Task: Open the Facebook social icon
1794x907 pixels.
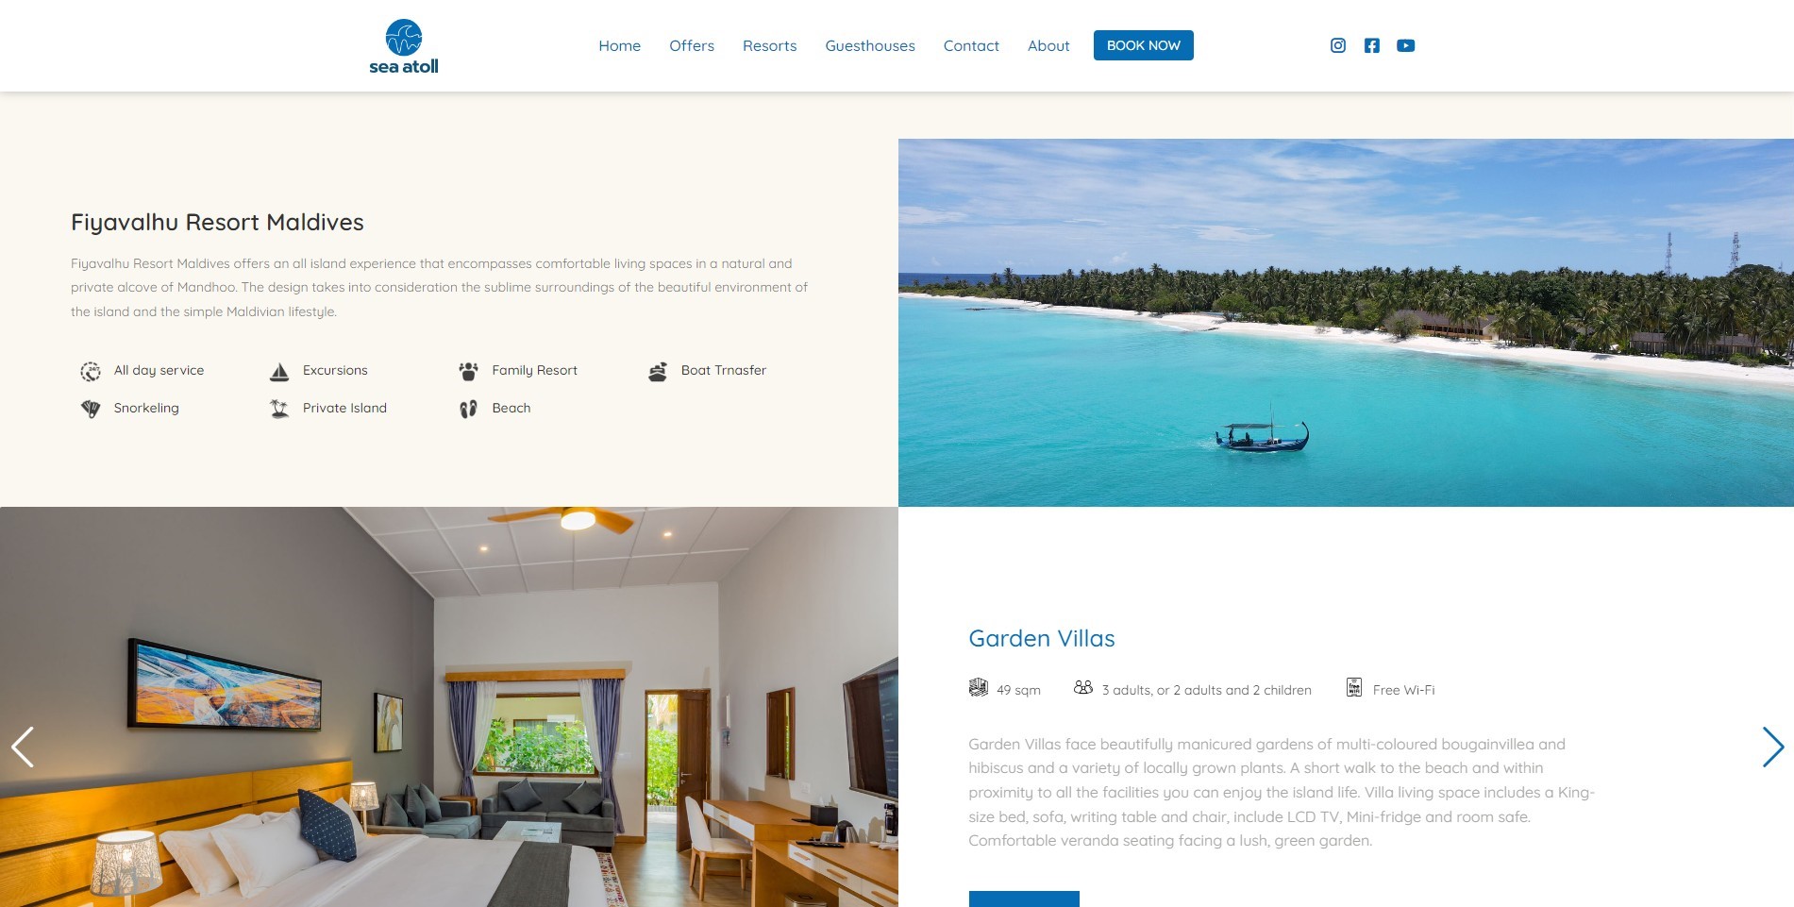Action: (1371, 45)
